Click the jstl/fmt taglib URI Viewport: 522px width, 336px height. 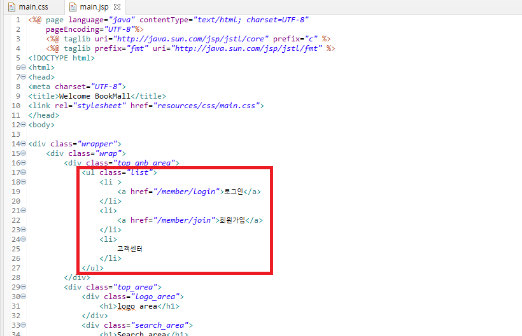pos(247,48)
